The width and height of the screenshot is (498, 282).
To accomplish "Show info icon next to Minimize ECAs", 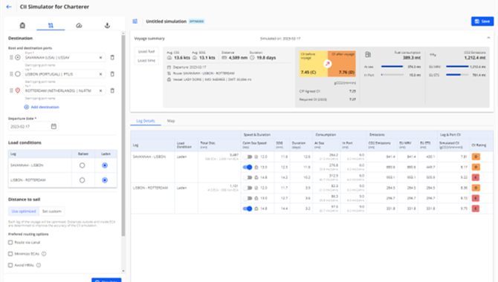I will (x=44, y=254).
